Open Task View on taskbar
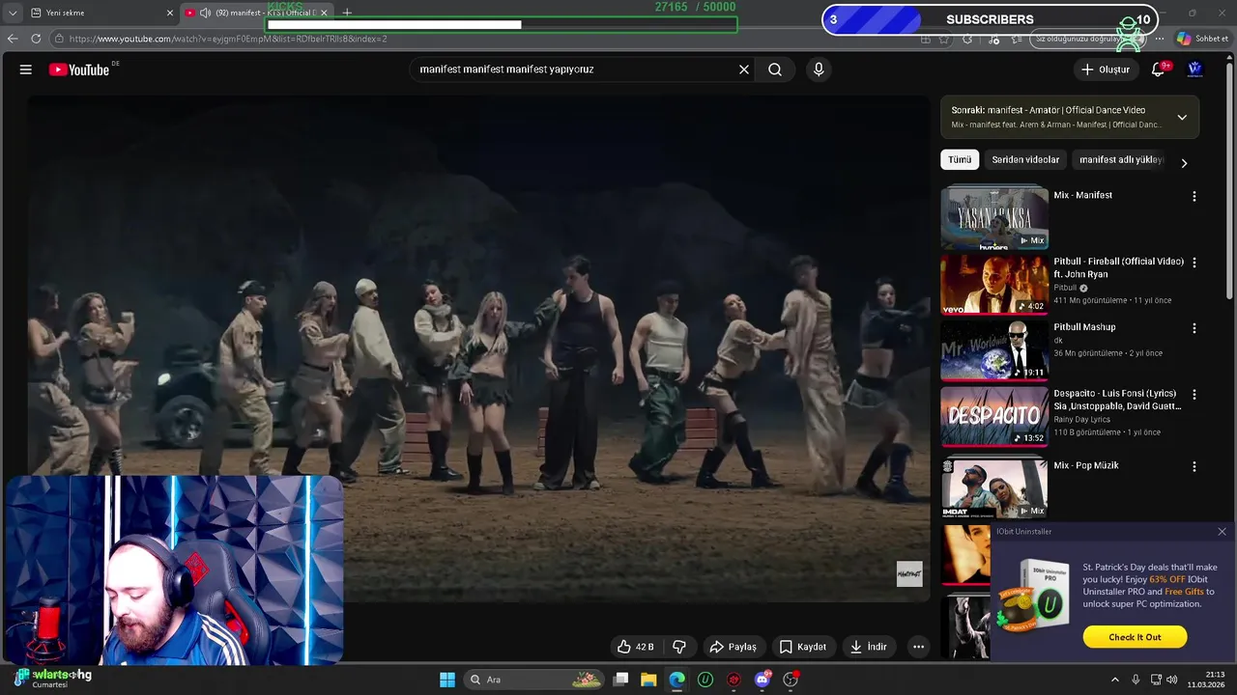This screenshot has width=1237, height=695. tap(621, 680)
